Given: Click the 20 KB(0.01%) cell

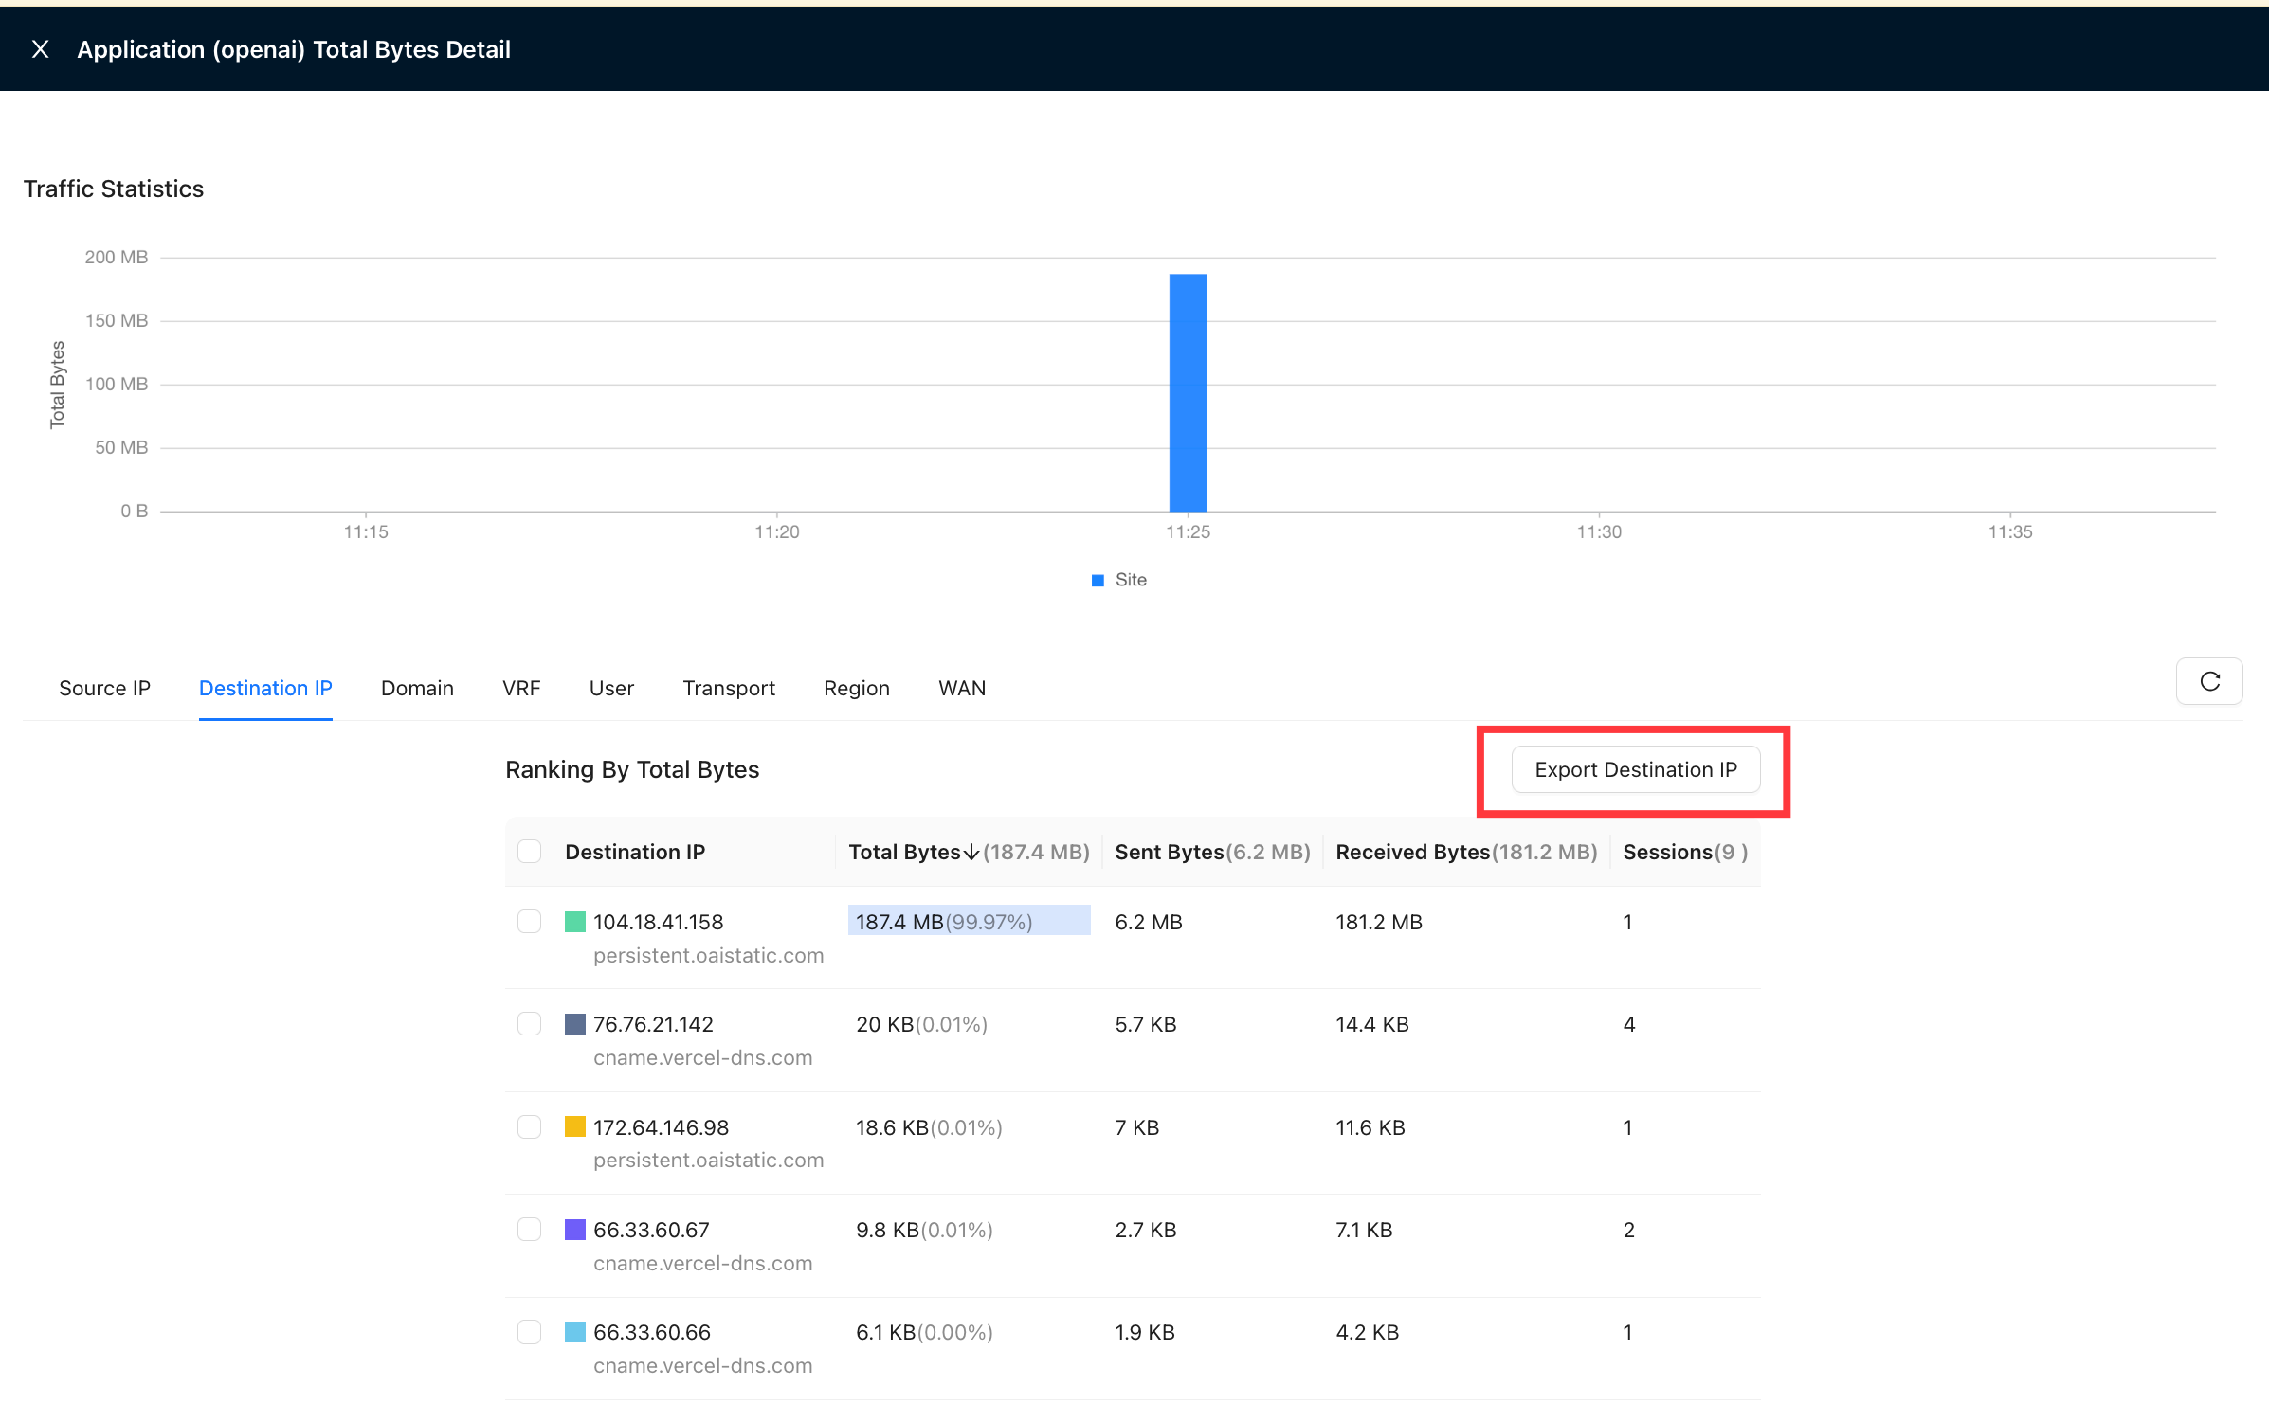Looking at the screenshot, I should coord(921,1024).
